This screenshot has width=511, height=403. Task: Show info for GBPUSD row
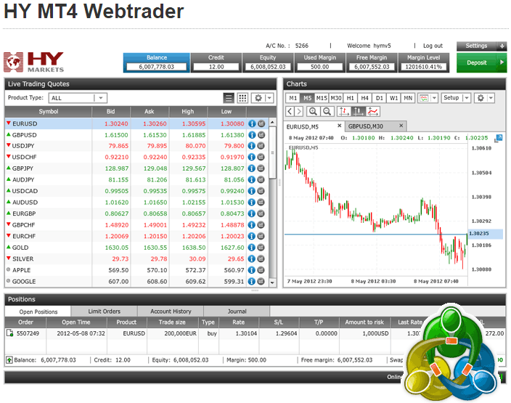(x=252, y=134)
